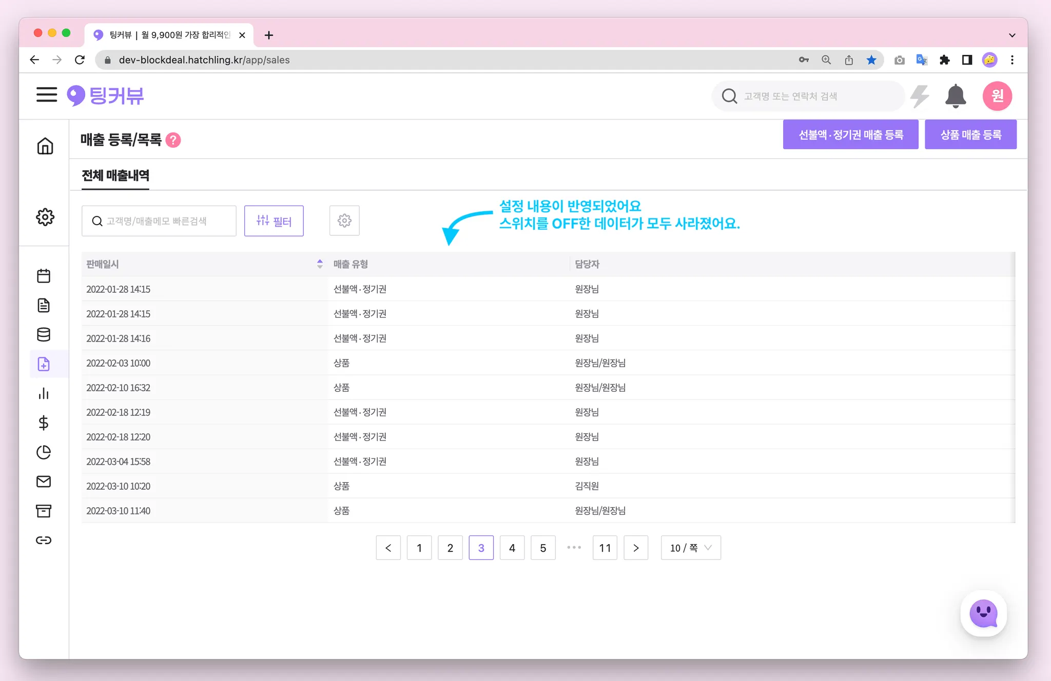Click the bar chart statistics icon
1051x681 pixels.
(44, 393)
